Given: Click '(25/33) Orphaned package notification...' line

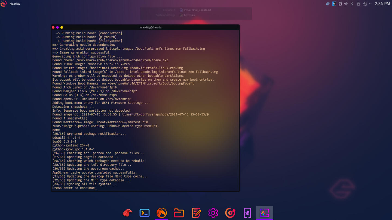Looking at the screenshot, I should pyautogui.click(x=89, y=134).
